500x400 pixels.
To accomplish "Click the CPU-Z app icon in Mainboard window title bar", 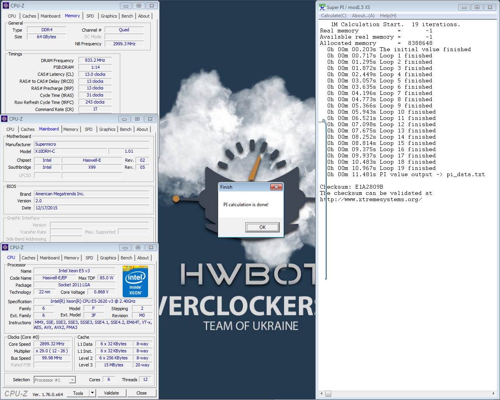I will click(4, 119).
